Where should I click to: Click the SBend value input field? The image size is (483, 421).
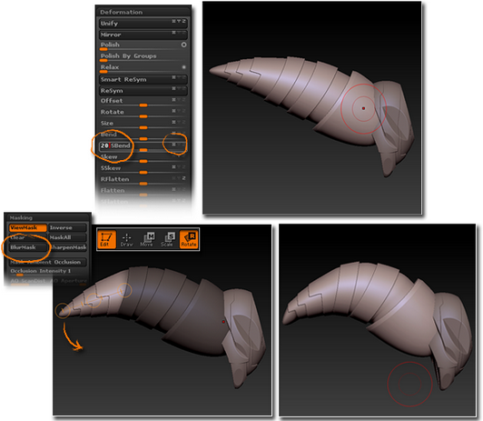point(115,145)
